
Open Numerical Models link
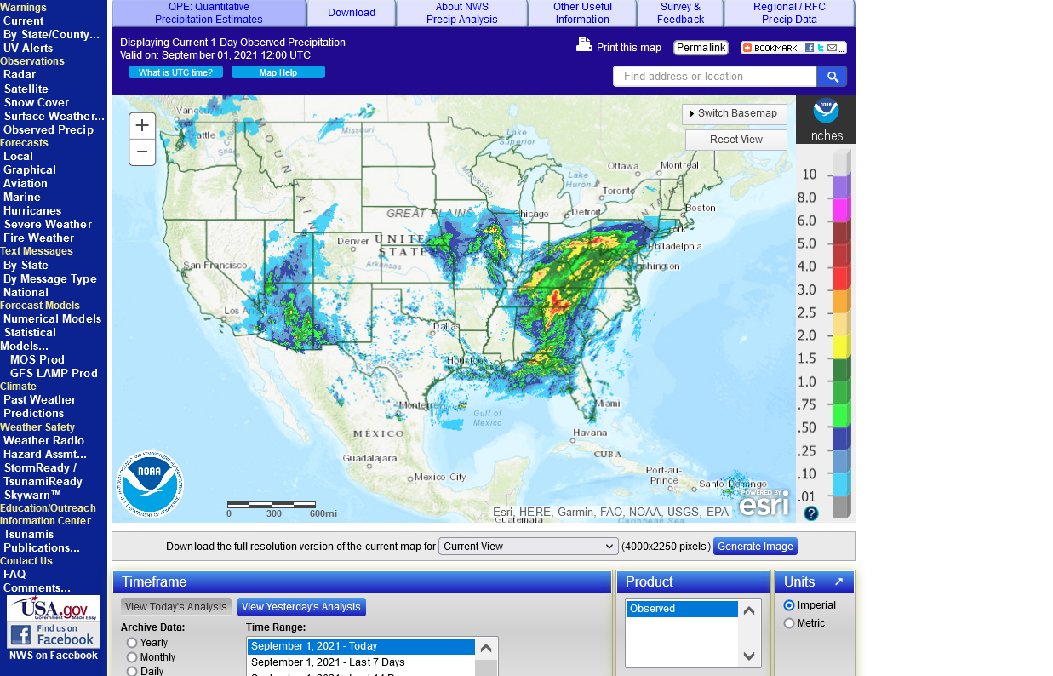pos(52,318)
